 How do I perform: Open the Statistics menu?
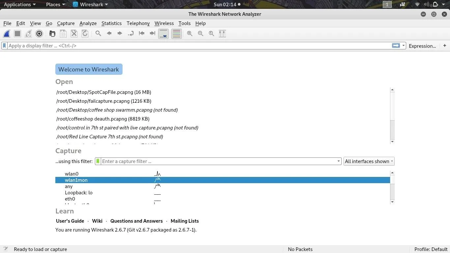[111, 23]
